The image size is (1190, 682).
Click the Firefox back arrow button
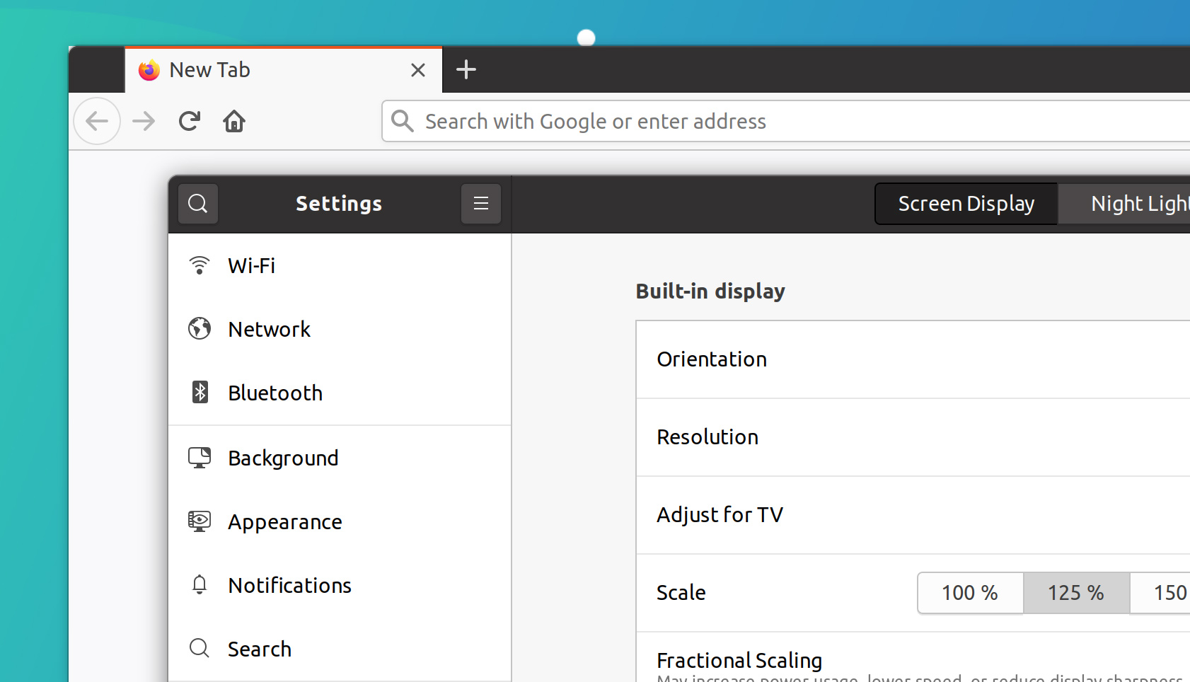pos(97,121)
